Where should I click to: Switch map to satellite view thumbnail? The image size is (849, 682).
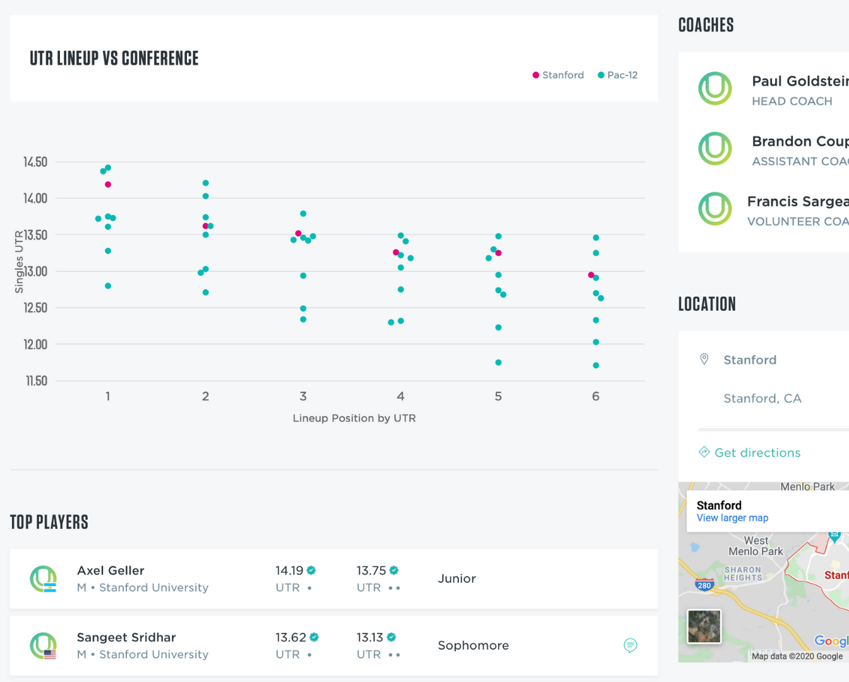coord(704,626)
